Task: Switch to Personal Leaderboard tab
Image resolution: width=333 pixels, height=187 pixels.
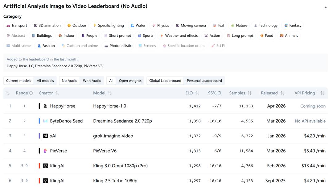Action: point(204,81)
